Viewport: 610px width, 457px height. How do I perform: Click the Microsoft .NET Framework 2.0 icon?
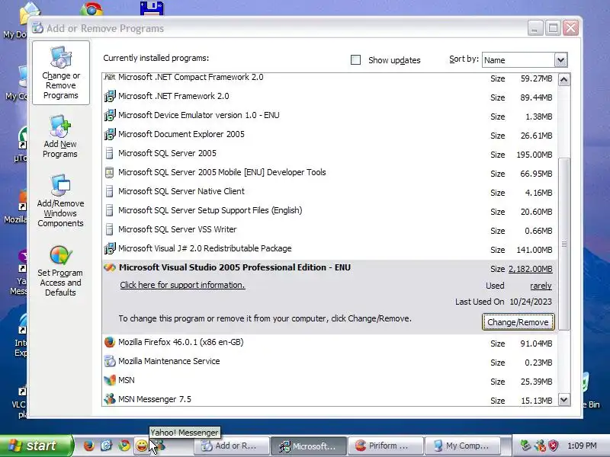(110, 96)
